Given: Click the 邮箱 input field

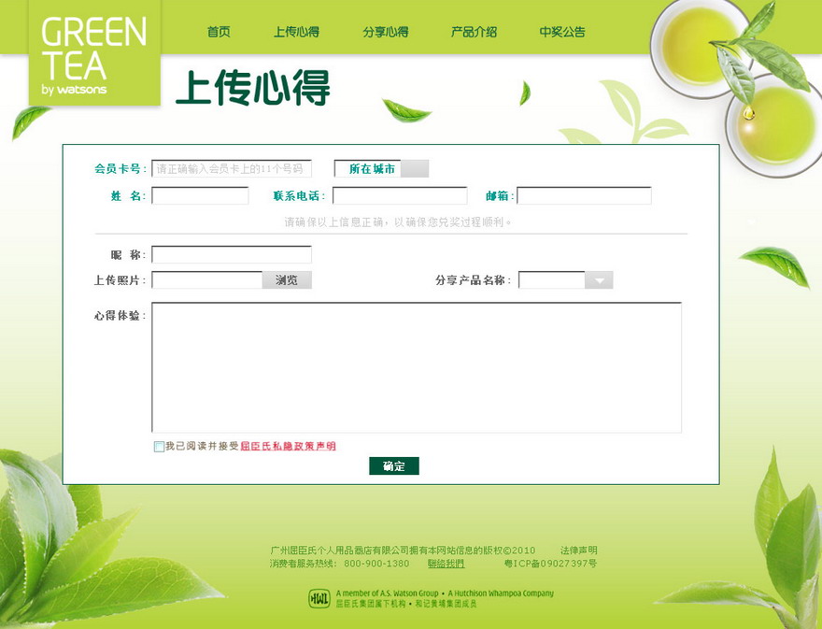Looking at the screenshot, I should 584,195.
